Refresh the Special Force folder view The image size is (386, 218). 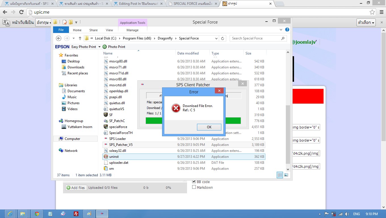[x=223, y=38]
